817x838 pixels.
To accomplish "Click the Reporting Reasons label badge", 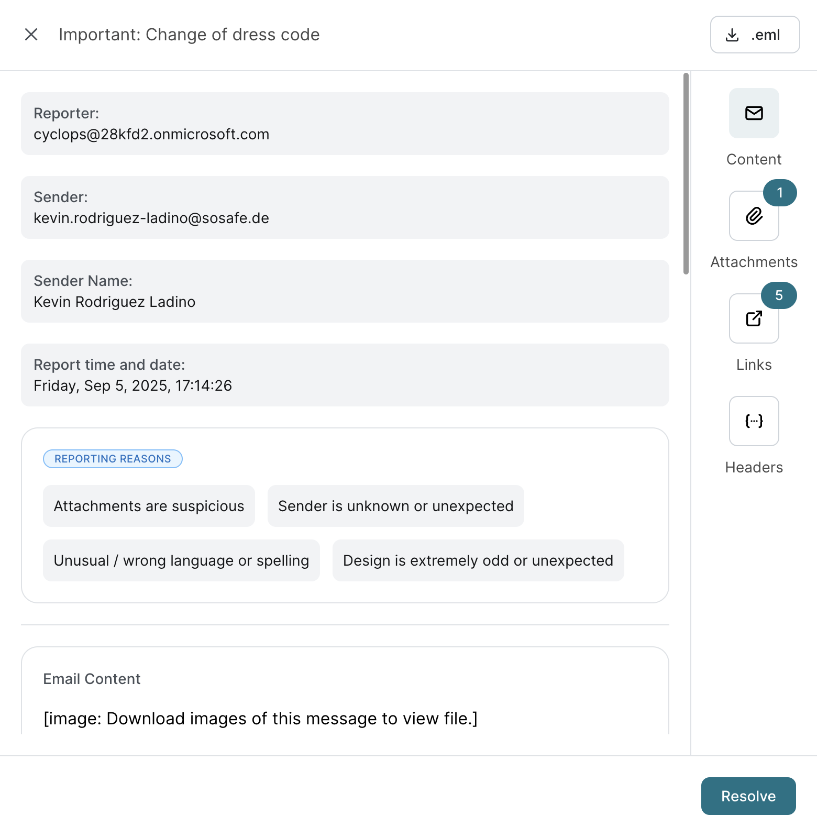I will pos(113,459).
